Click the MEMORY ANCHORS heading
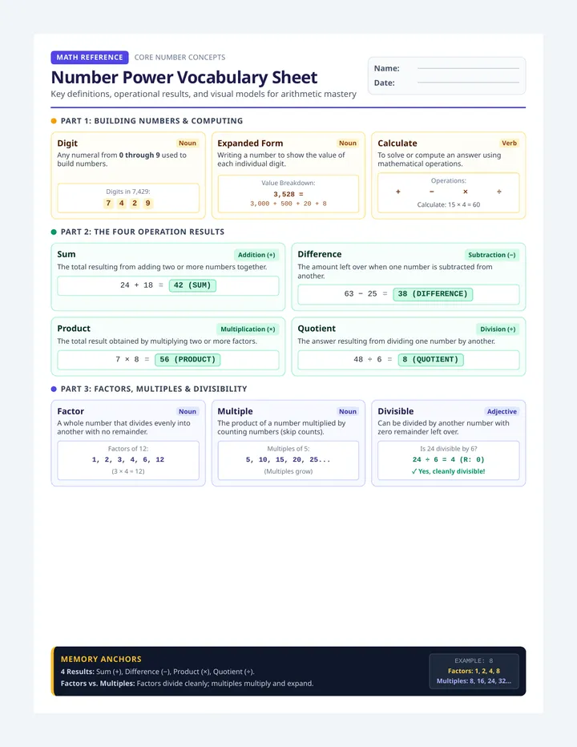This screenshot has width=577, height=747. [101, 660]
